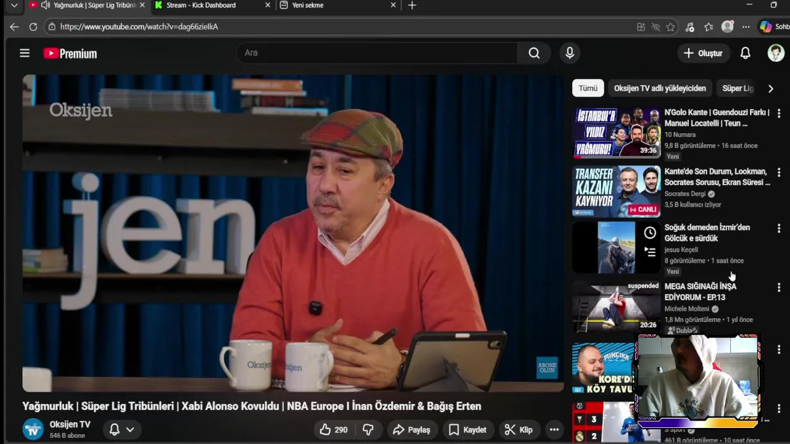The image size is (790, 444).
Task: Open the tracking prevention crossed-eye icon
Action: pyautogui.click(x=655, y=27)
